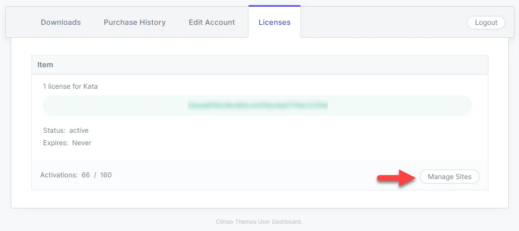The image size is (519, 231).
Task: Click the 160 activation limit number
Action: (106, 175)
